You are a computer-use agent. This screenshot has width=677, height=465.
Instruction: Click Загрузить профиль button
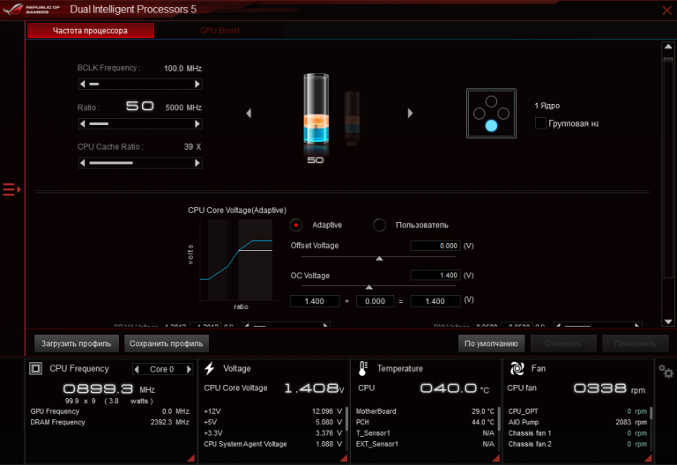[x=77, y=343]
